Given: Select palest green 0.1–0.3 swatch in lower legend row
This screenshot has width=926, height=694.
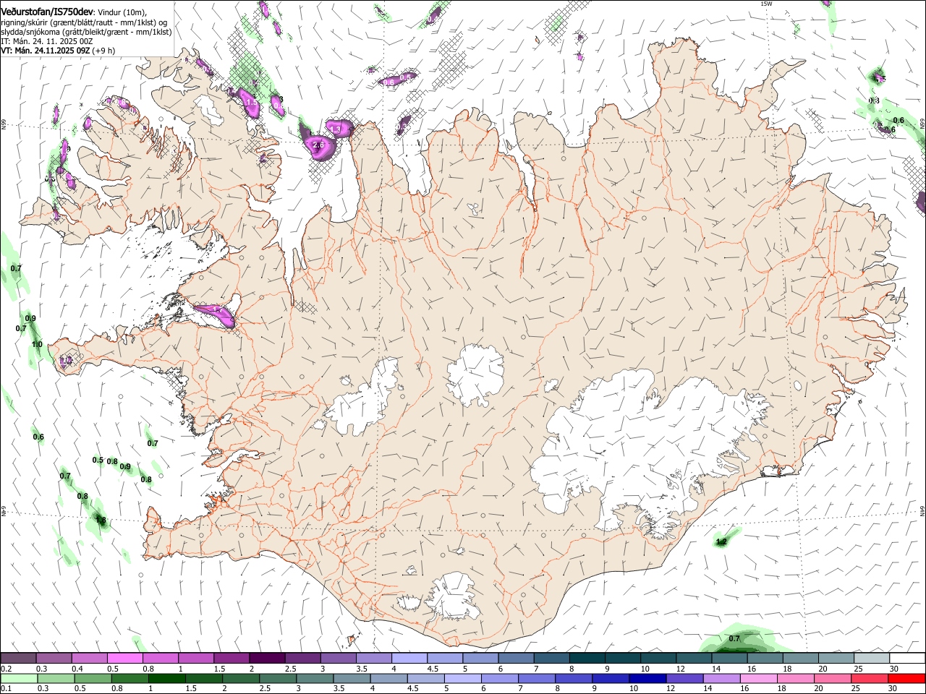Looking at the screenshot, I should [19, 678].
